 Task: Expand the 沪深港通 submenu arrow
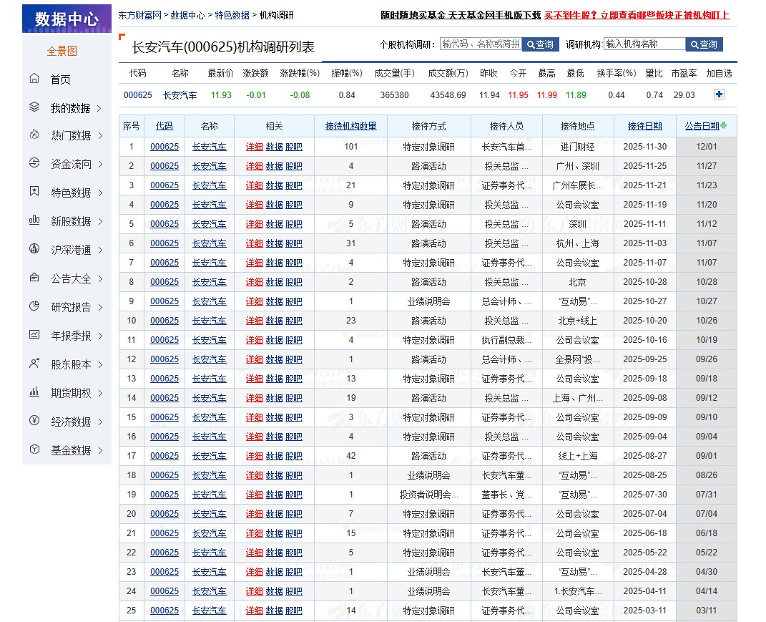tap(99, 251)
